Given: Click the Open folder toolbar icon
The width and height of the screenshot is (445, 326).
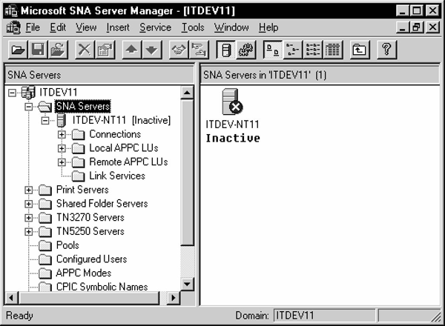Looking at the screenshot, I should coord(17,50).
